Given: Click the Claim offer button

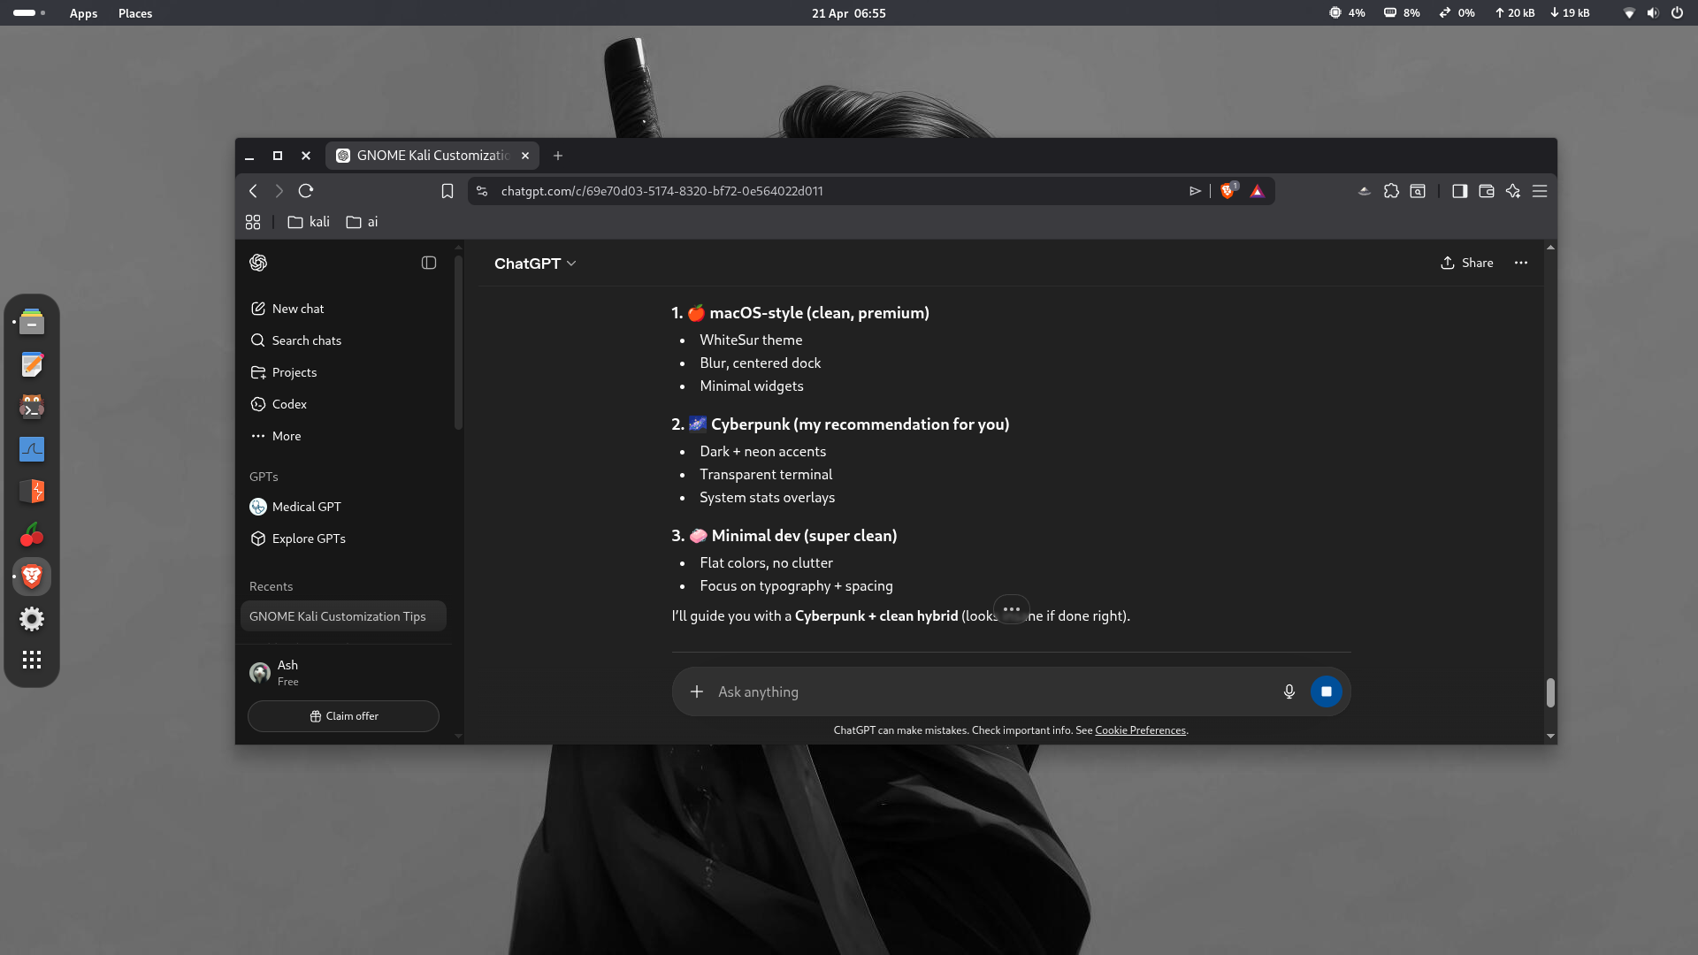Looking at the screenshot, I should click(x=343, y=716).
